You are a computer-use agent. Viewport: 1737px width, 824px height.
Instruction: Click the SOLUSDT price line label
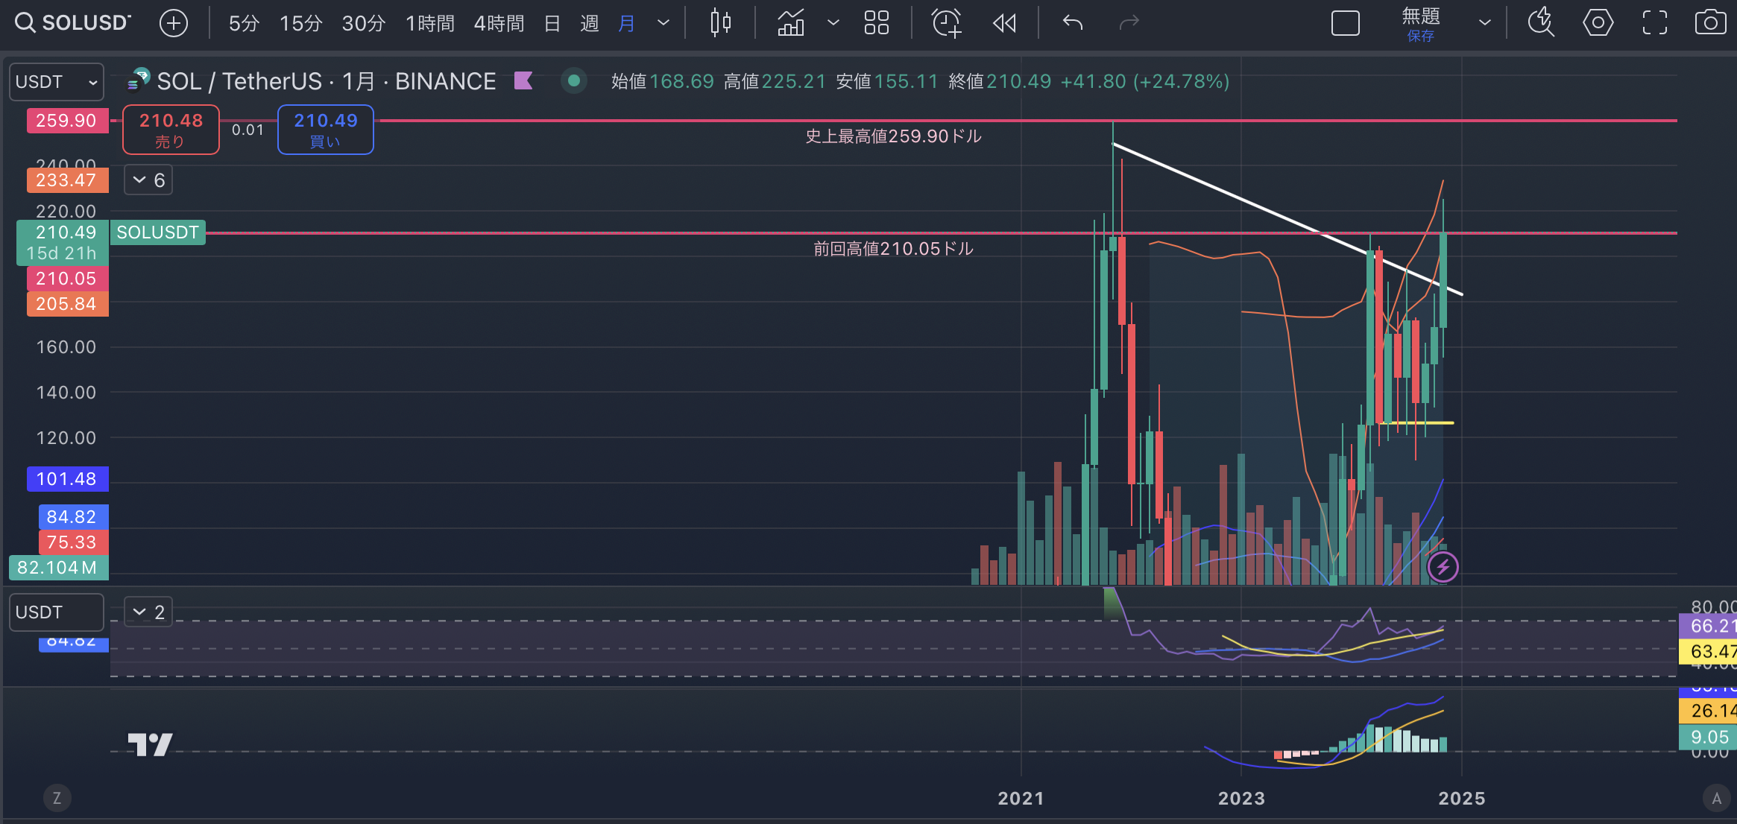click(x=158, y=232)
